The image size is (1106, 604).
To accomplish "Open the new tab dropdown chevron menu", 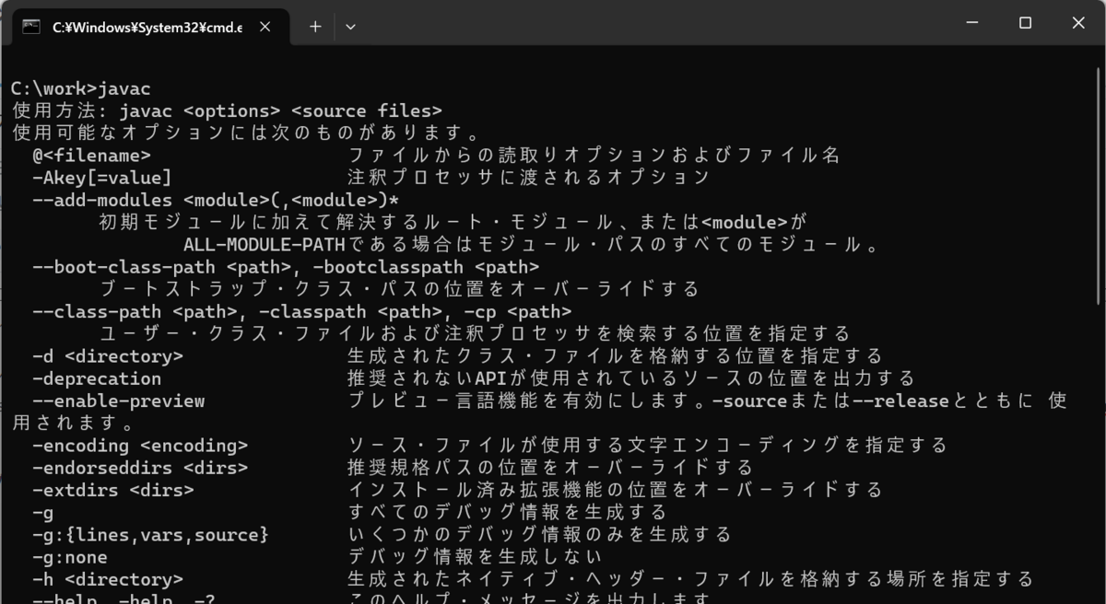I will (349, 27).
